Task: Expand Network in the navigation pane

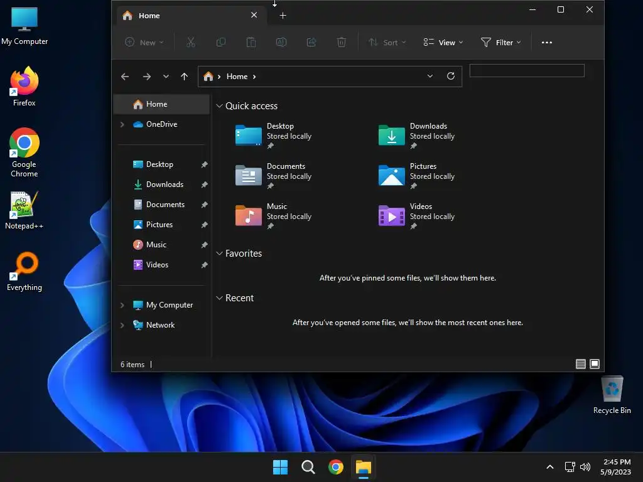Action: (122, 325)
